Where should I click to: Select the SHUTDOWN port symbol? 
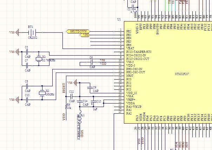pos(78,31)
